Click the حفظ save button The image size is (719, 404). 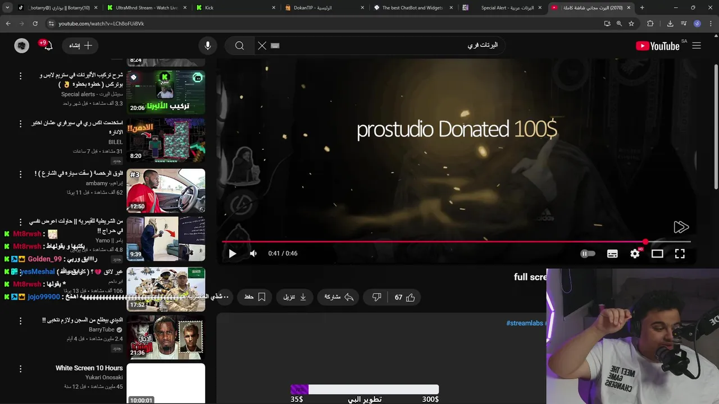(x=255, y=297)
